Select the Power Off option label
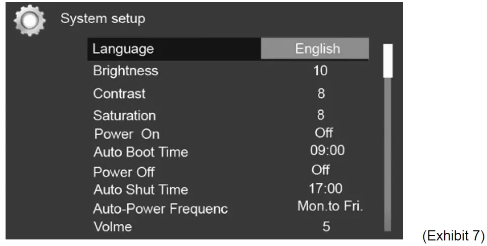 [124, 172]
